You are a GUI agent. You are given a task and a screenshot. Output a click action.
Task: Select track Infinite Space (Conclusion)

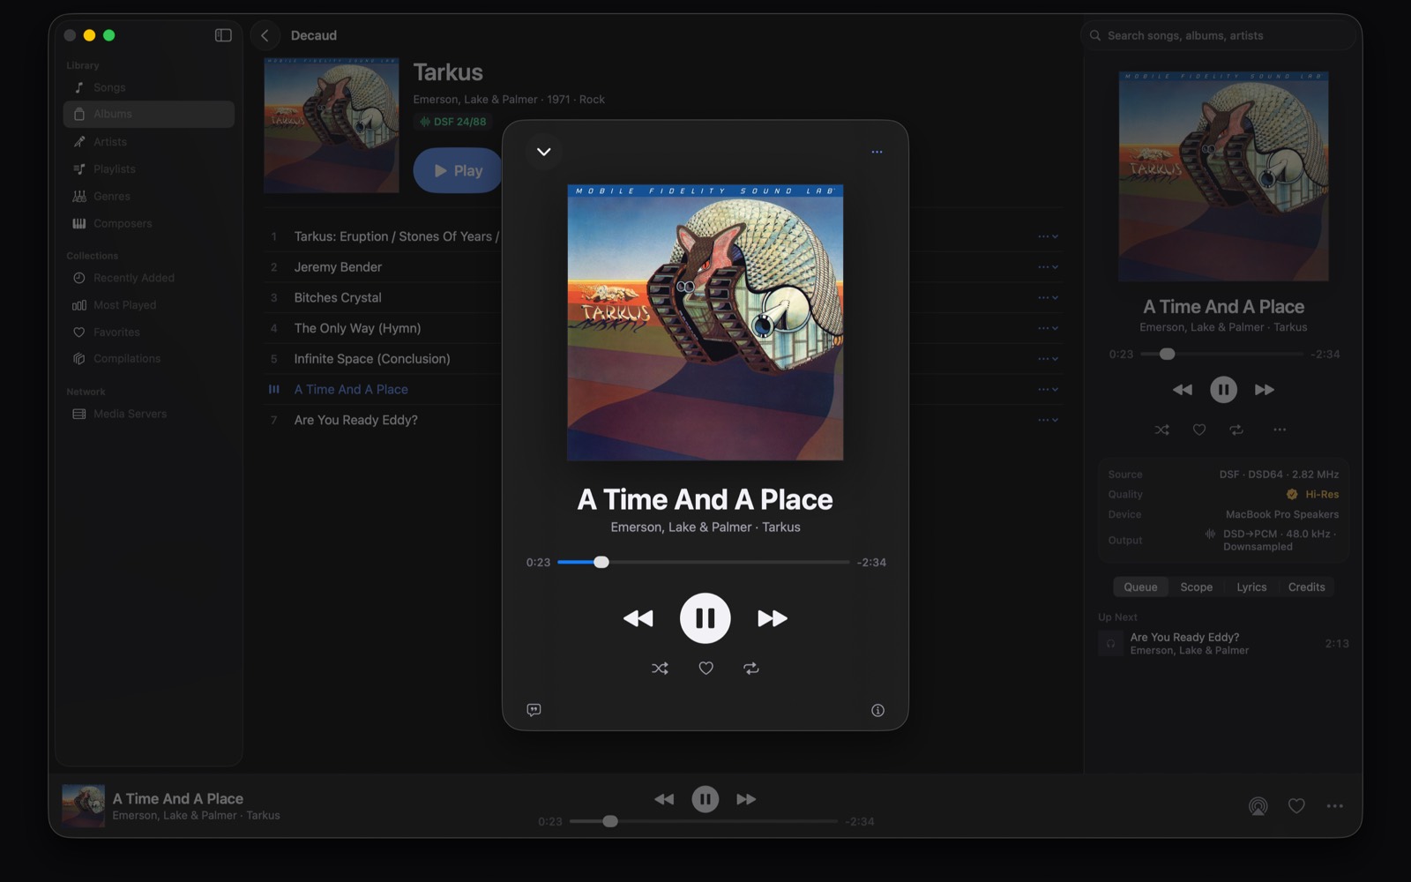pyautogui.click(x=372, y=359)
